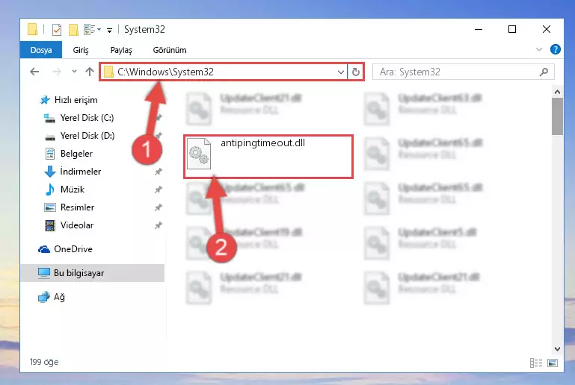Switch to the Görünüm ribbon tab
Viewport: 575px width, 385px height.
(x=170, y=50)
